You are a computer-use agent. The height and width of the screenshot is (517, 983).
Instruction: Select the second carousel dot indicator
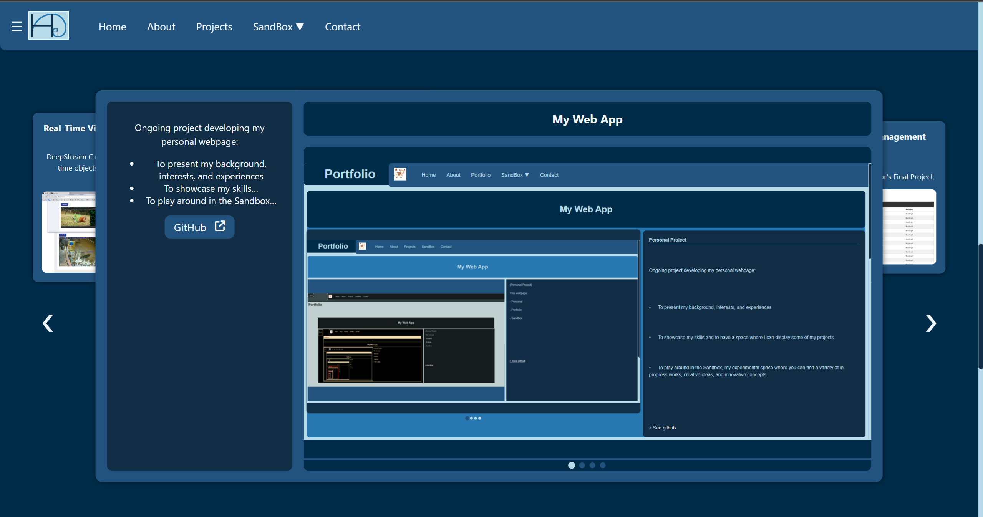click(582, 465)
